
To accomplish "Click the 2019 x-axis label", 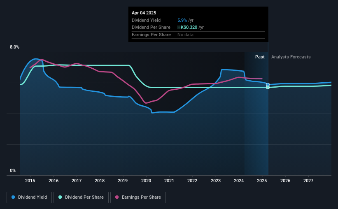I will tap(123, 181).
